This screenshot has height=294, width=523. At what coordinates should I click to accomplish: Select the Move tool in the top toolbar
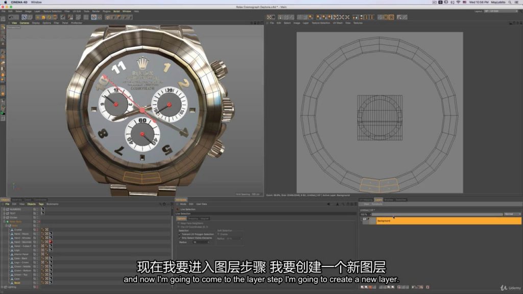click(37, 17)
